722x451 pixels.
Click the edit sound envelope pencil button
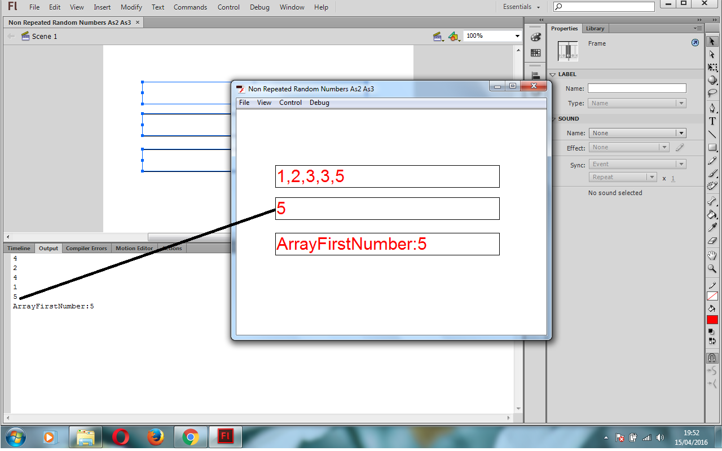click(680, 147)
